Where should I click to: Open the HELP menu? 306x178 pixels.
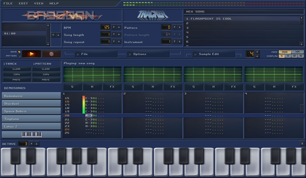[54, 3]
